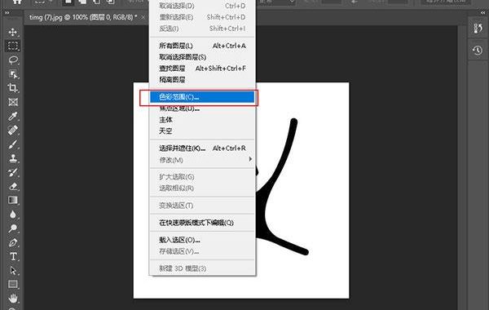Expand the 修改(M) submenu arrow

[x=250, y=159]
